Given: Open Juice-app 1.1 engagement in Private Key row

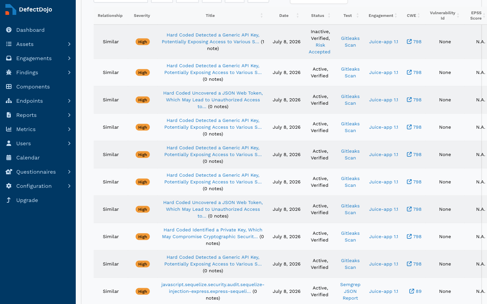Looking at the screenshot, I should coord(384,236).
